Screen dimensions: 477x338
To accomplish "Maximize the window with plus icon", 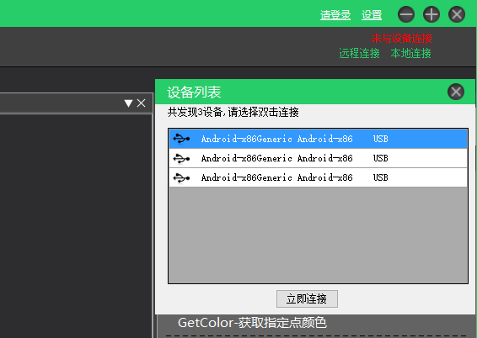I will point(431,14).
